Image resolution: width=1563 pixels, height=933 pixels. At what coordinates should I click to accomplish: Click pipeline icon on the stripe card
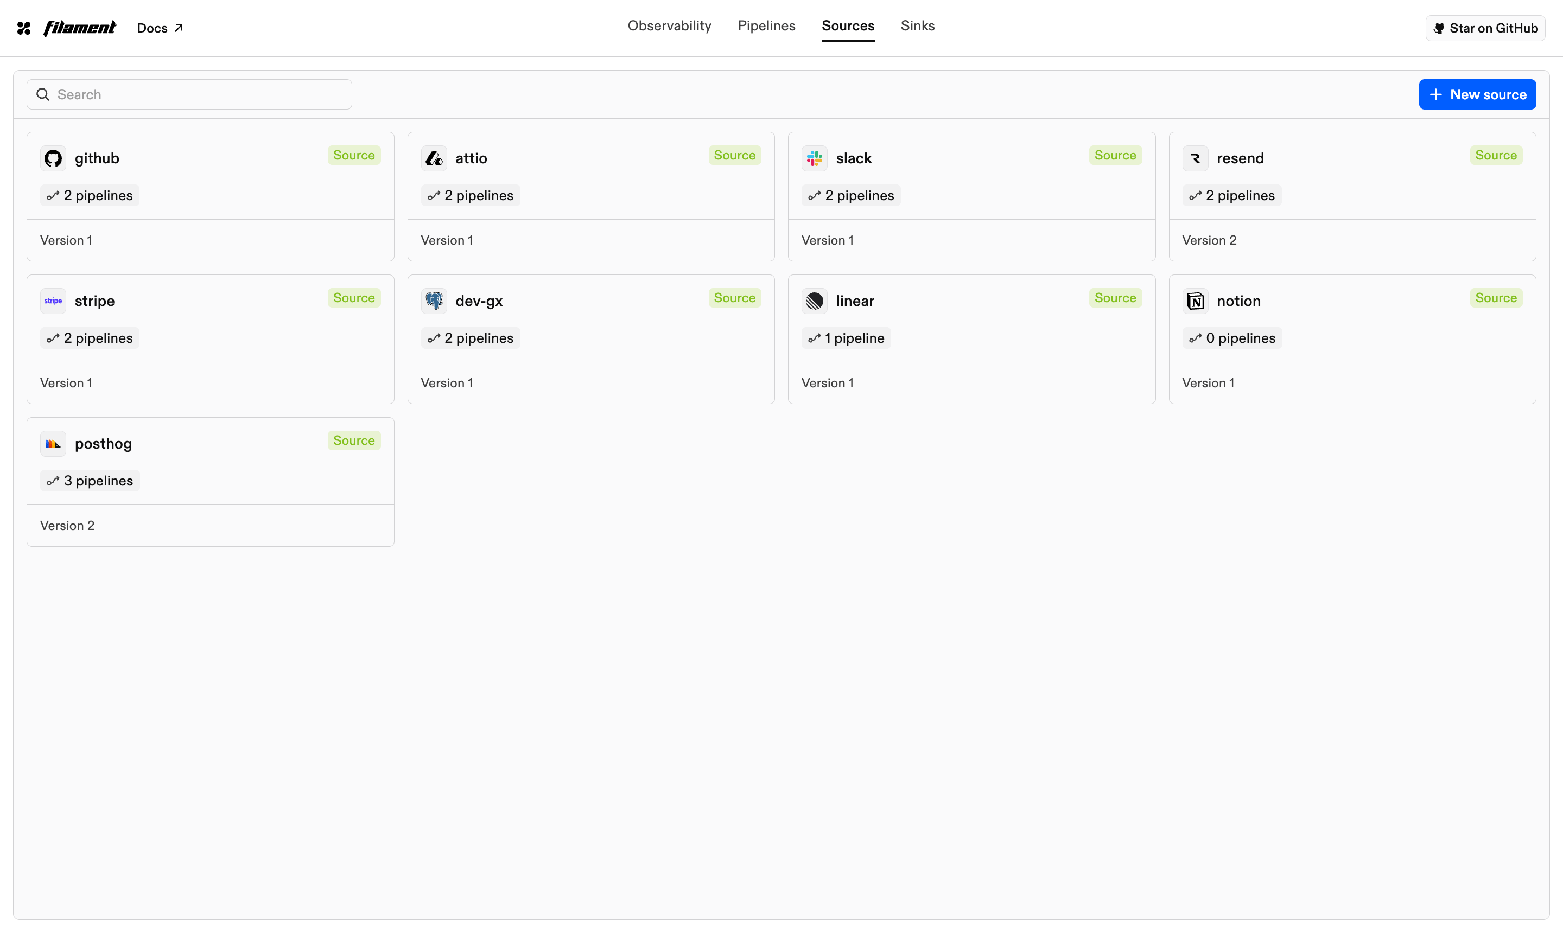coord(53,338)
